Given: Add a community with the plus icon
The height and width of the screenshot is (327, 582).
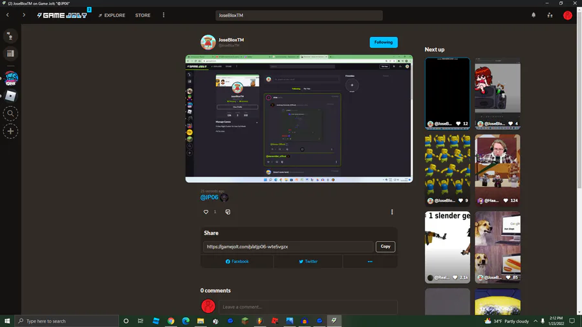Looking at the screenshot, I should point(10,131).
